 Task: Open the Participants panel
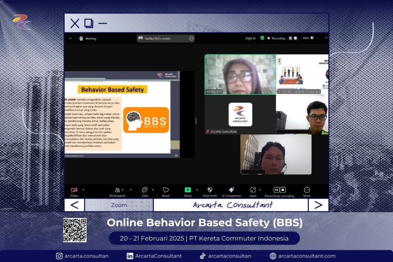pyautogui.click(x=117, y=190)
